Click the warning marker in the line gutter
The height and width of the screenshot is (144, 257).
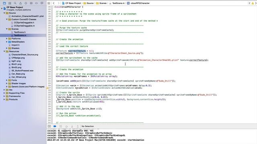[x=47, y=88]
